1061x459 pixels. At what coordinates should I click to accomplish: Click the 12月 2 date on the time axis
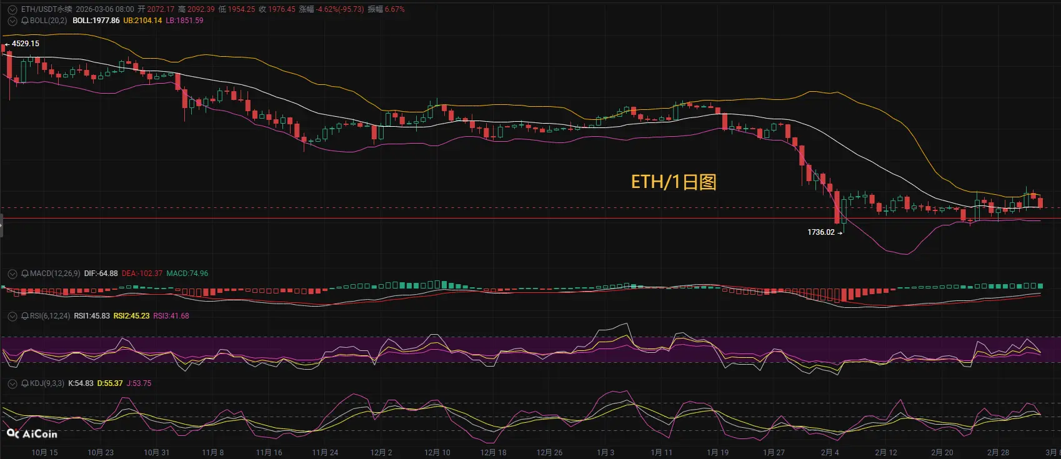pyautogui.click(x=381, y=453)
